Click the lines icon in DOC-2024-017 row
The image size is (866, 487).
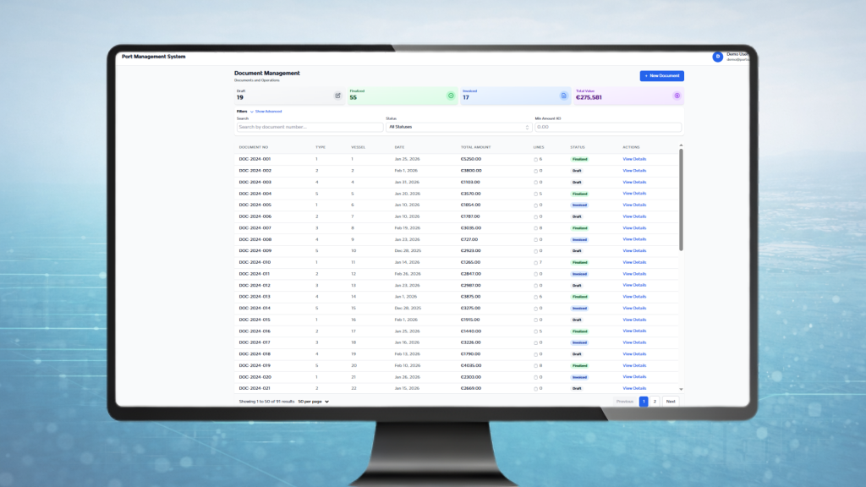[x=535, y=343]
